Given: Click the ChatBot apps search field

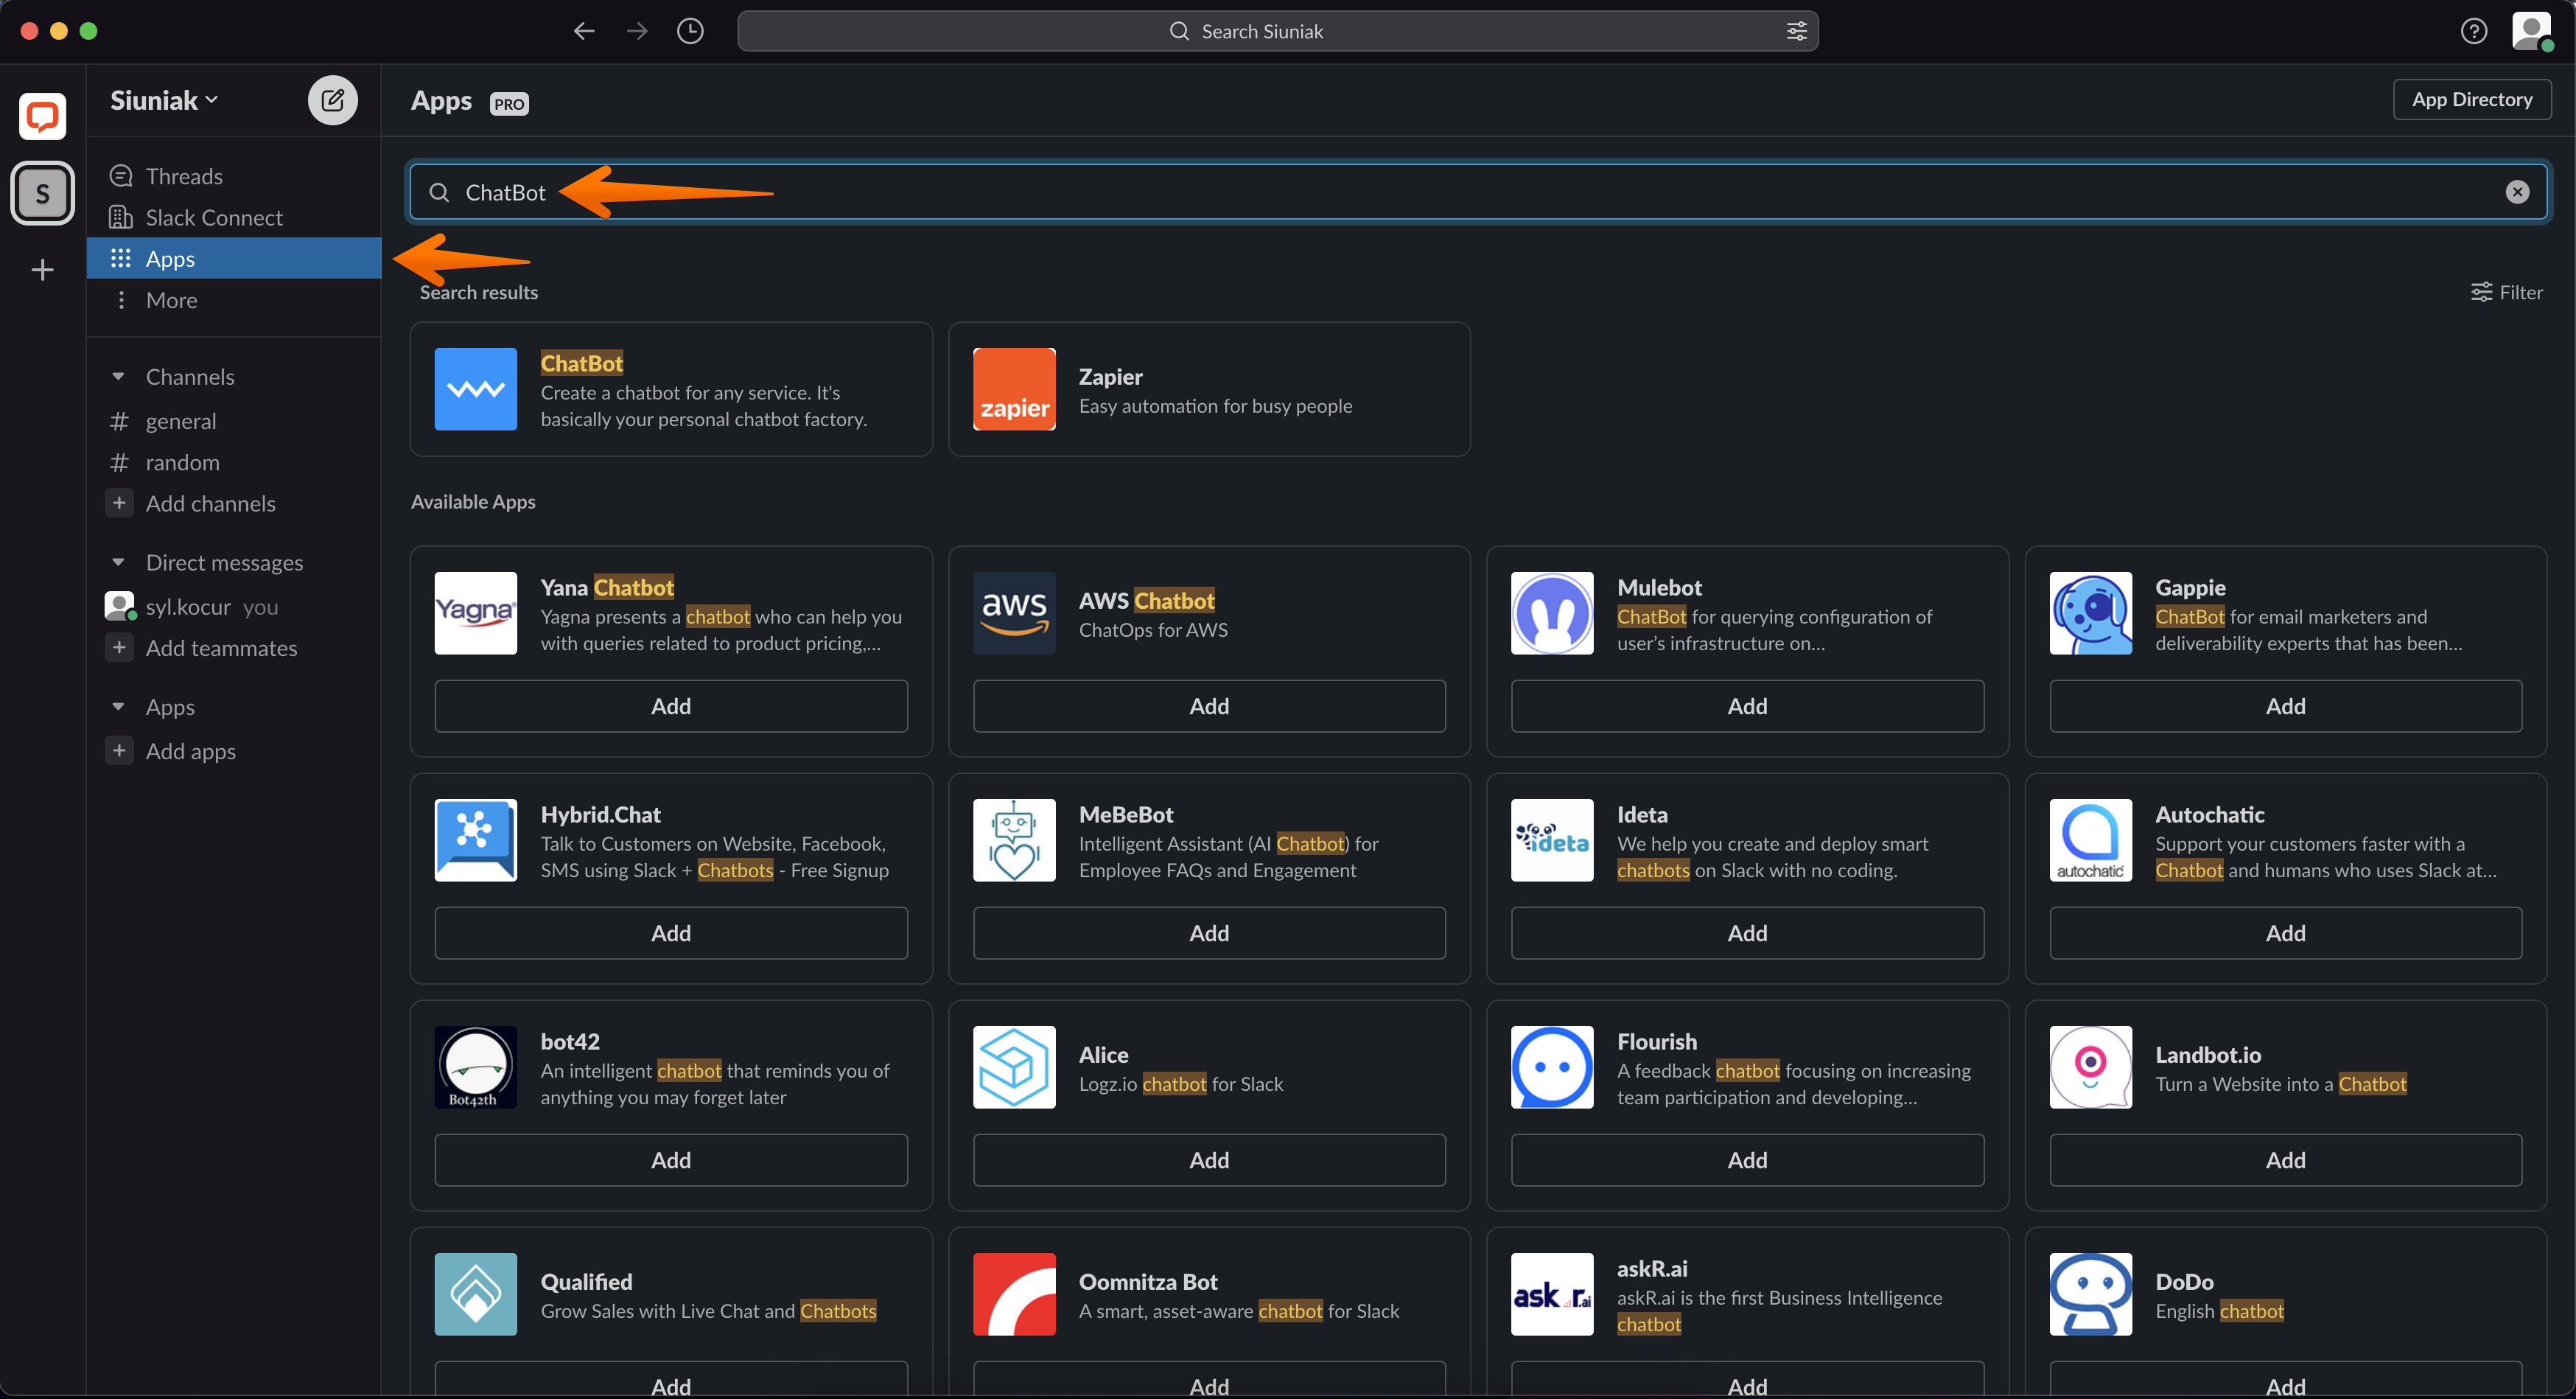Looking at the screenshot, I should click(x=1478, y=192).
